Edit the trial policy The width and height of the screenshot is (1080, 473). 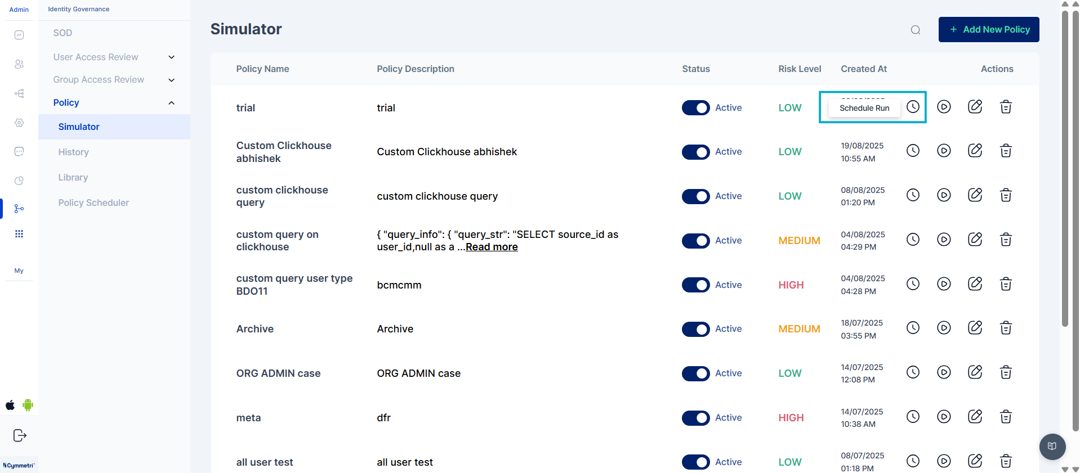[x=975, y=106]
